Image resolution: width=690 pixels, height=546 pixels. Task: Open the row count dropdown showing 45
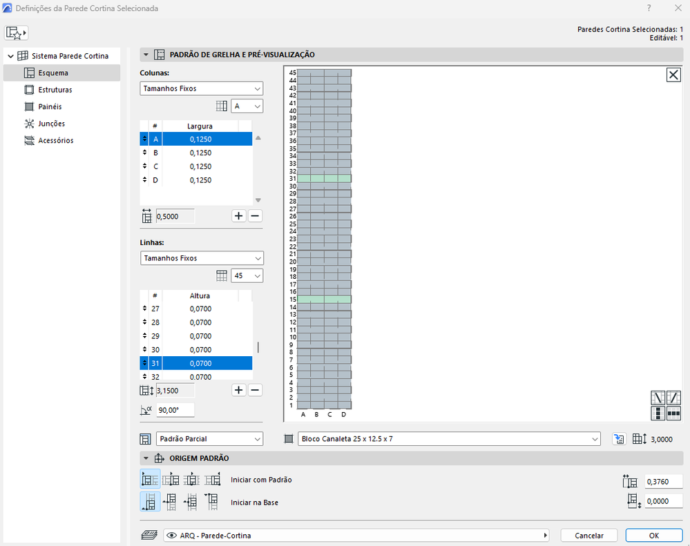[247, 275]
